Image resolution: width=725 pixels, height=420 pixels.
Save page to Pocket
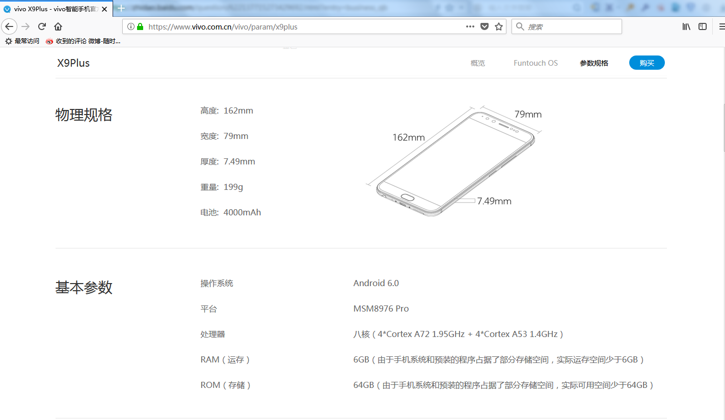[x=485, y=26]
